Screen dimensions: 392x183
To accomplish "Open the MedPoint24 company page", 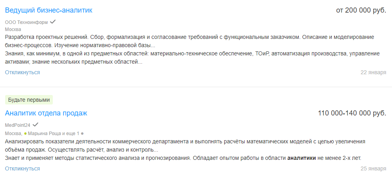I will pyautogui.click(x=17, y=125).
